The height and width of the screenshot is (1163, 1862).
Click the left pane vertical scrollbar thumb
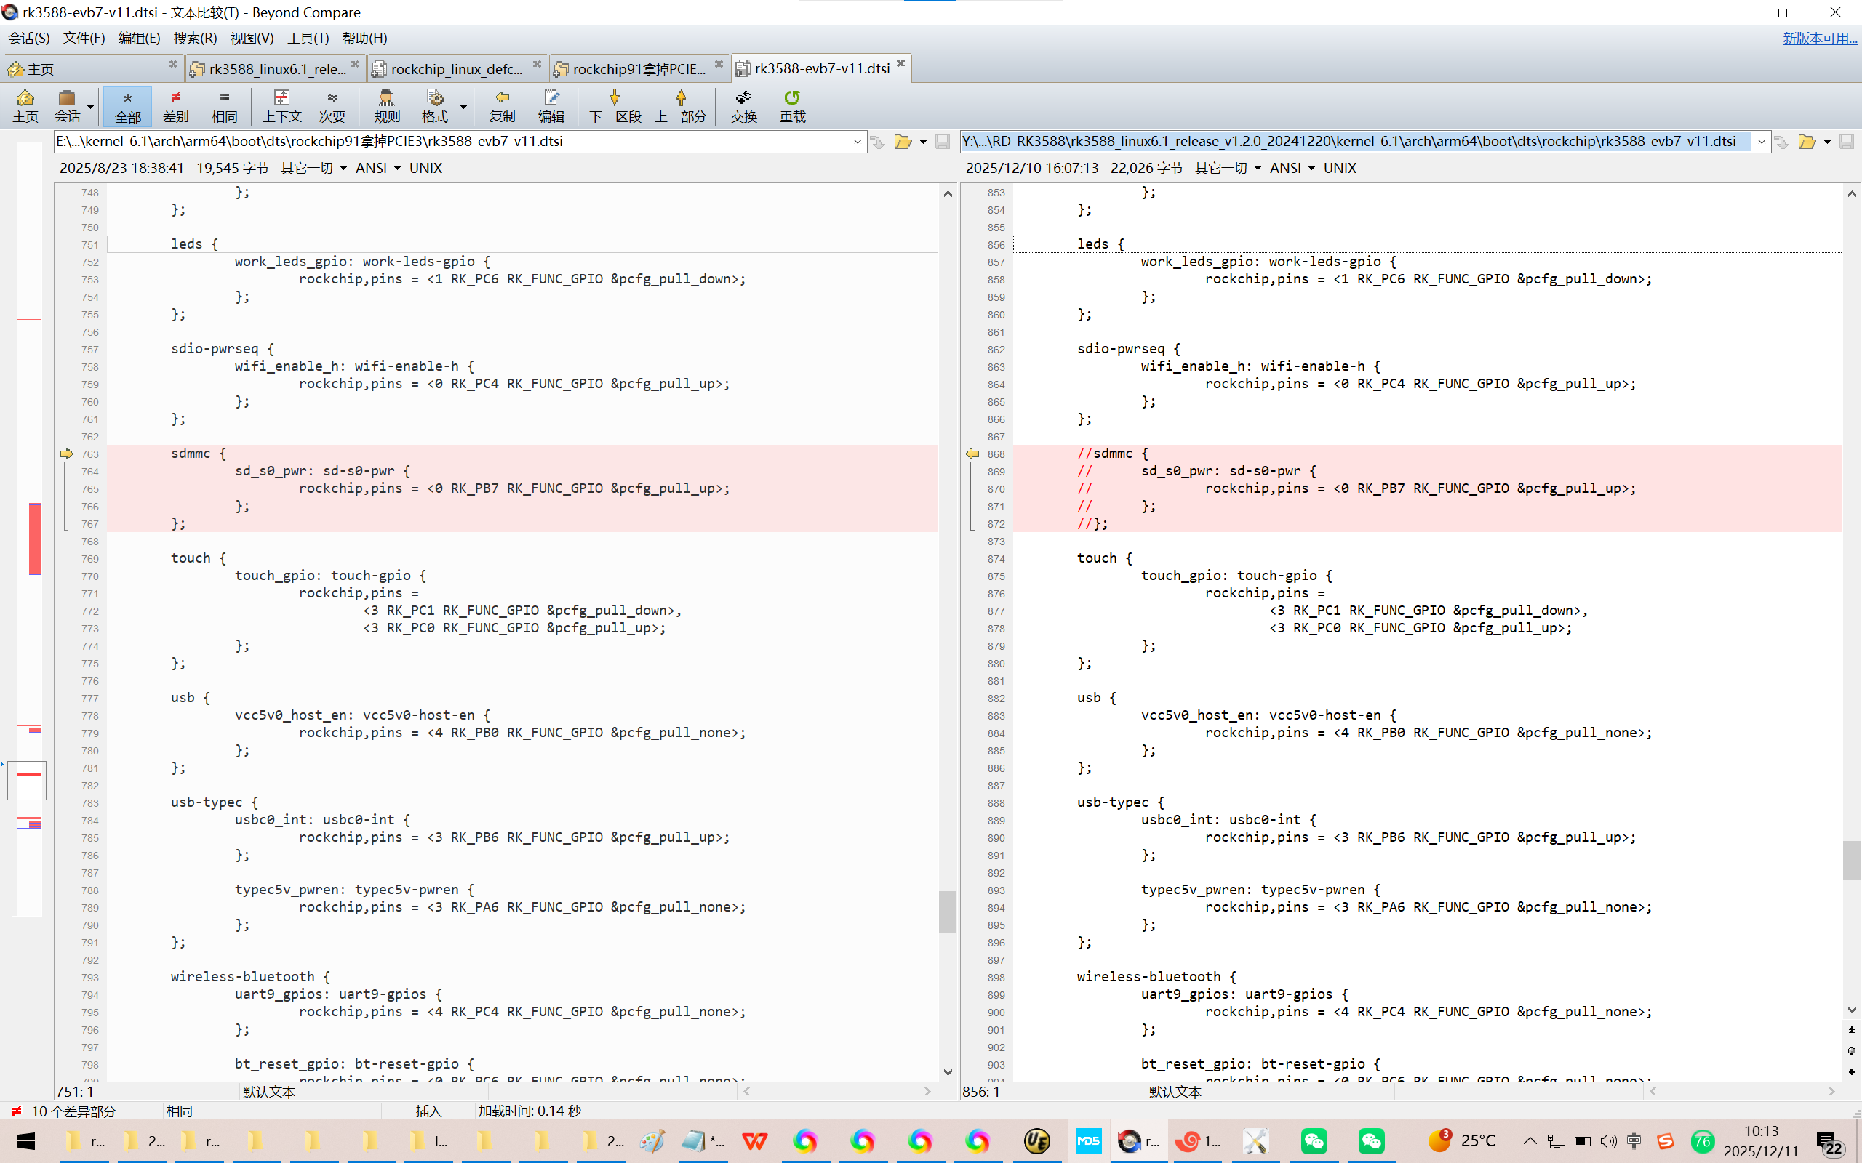click(947, 911)
